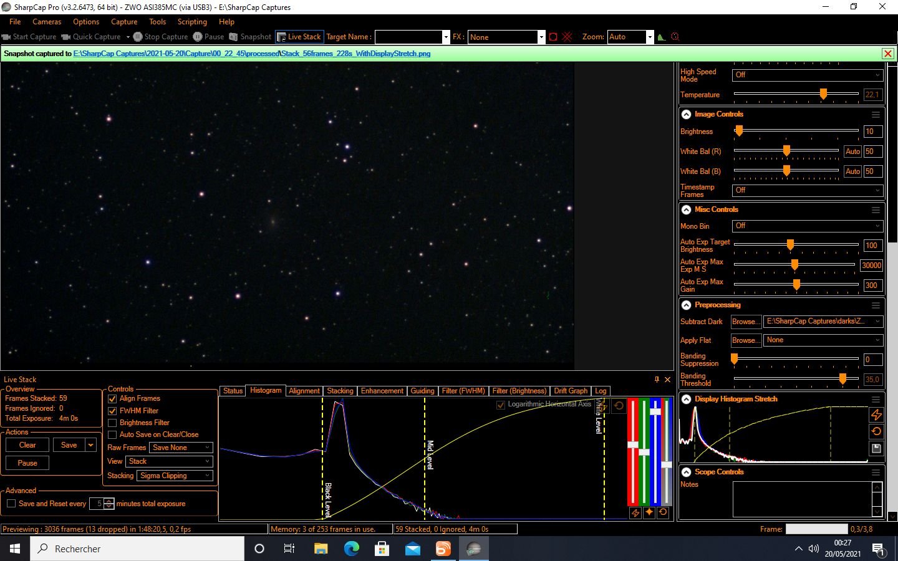Viewport: 898px width, 561px height.
Task: Switch to the Filter (FWHM) tab
Action: coord(463,391)
